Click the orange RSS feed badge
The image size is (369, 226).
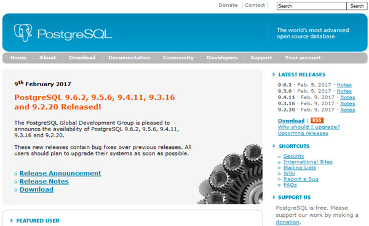[x=317, y=120]
